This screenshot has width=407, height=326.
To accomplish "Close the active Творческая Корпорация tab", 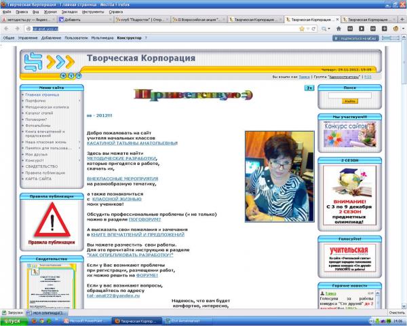I will tap(337, 20).
